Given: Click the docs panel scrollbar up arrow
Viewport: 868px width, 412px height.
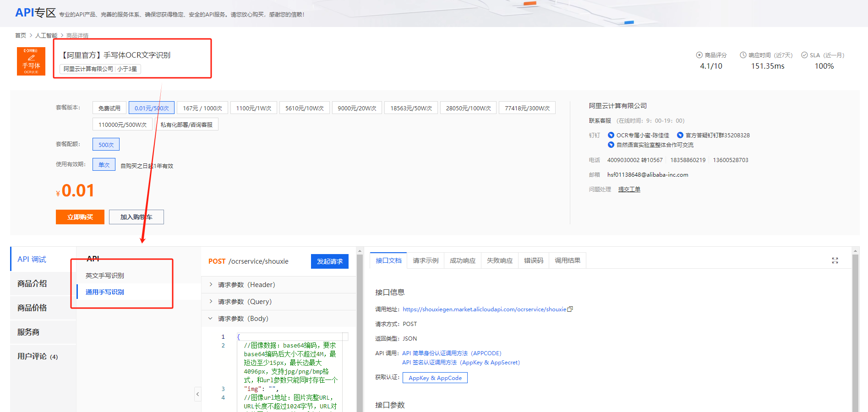Looking at the screenshot, I should click(855, 251).
